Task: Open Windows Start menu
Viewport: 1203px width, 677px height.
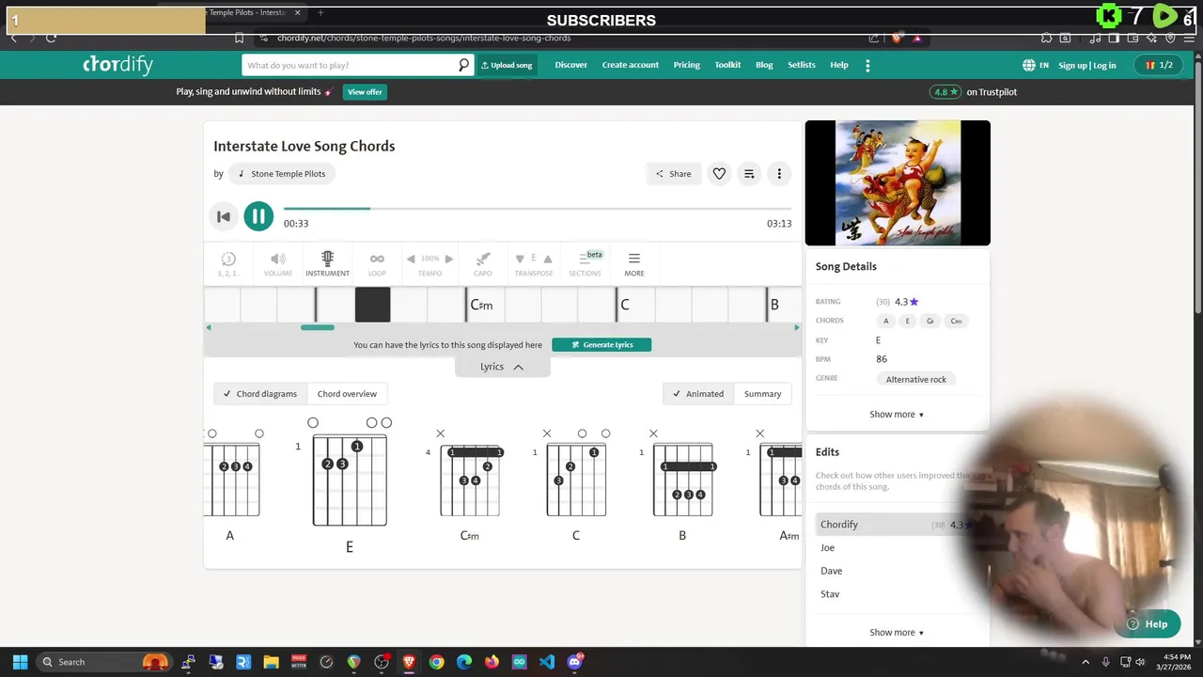Action: point(20,662)
